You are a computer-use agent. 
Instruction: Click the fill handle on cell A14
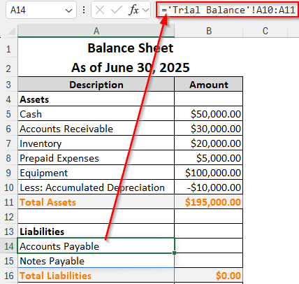point(175,253)
